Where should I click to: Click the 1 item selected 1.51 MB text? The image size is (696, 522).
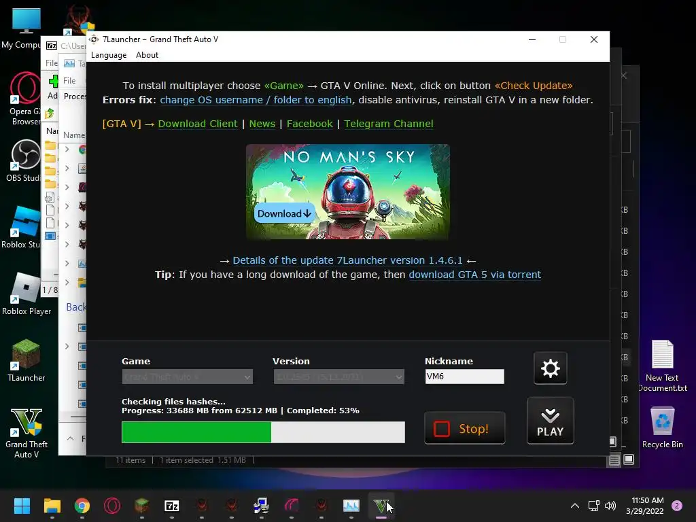(x=203, y=460)
